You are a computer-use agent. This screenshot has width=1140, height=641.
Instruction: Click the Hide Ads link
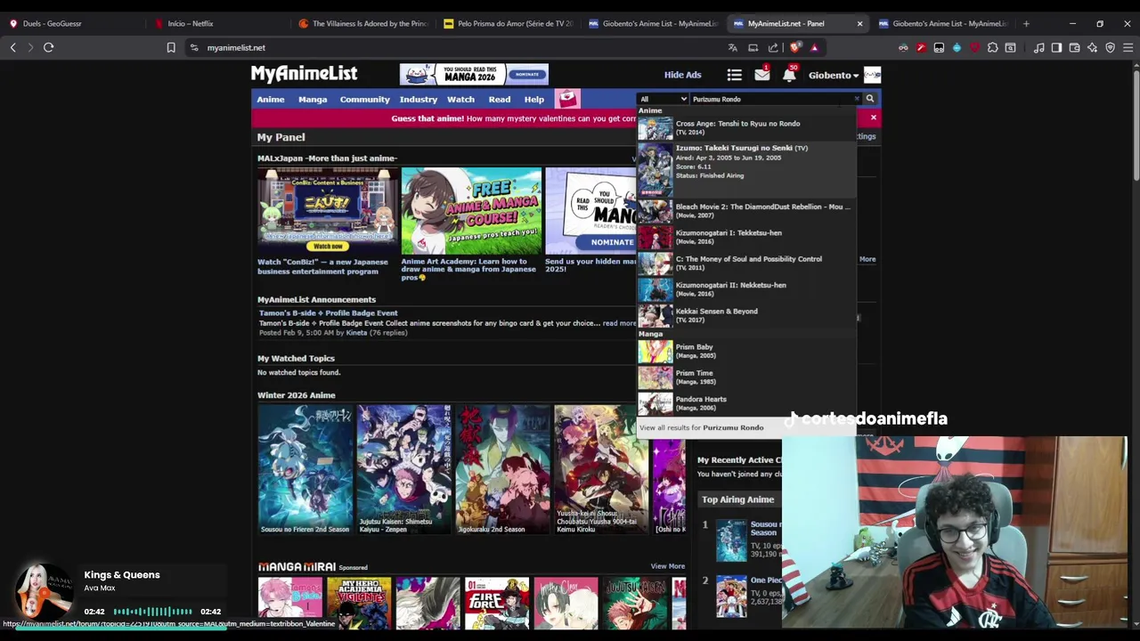coord(682,75)
